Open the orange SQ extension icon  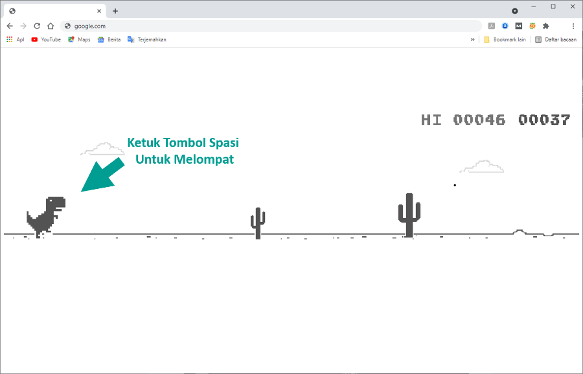click(x=532, y=26)
